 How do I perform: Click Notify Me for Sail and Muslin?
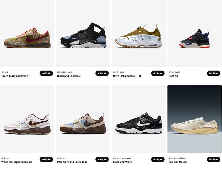[x=214, y=159]
